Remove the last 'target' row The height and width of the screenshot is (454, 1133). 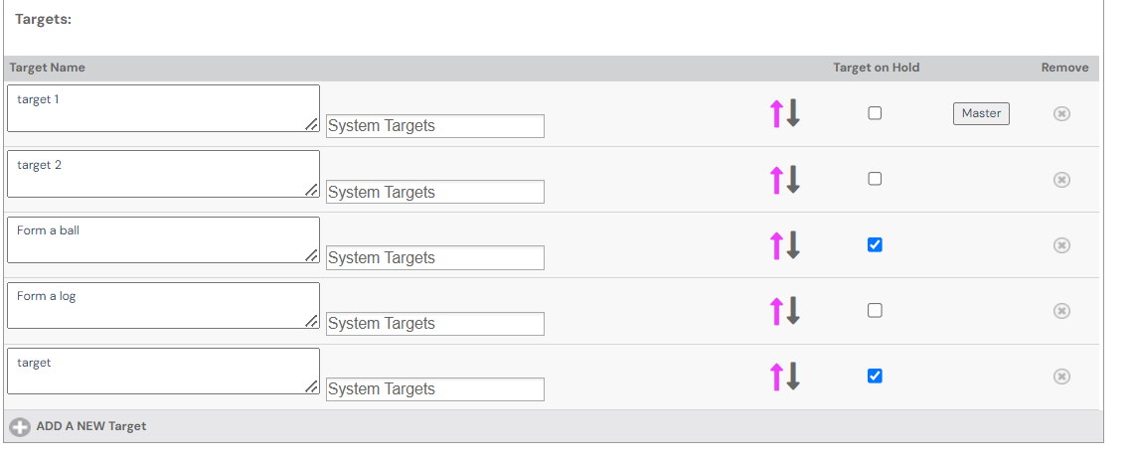tap(1061, 376)
